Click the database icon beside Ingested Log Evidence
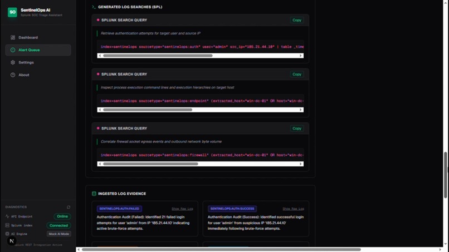The width and height of the screenshot is (449, 252). [94, 194]
